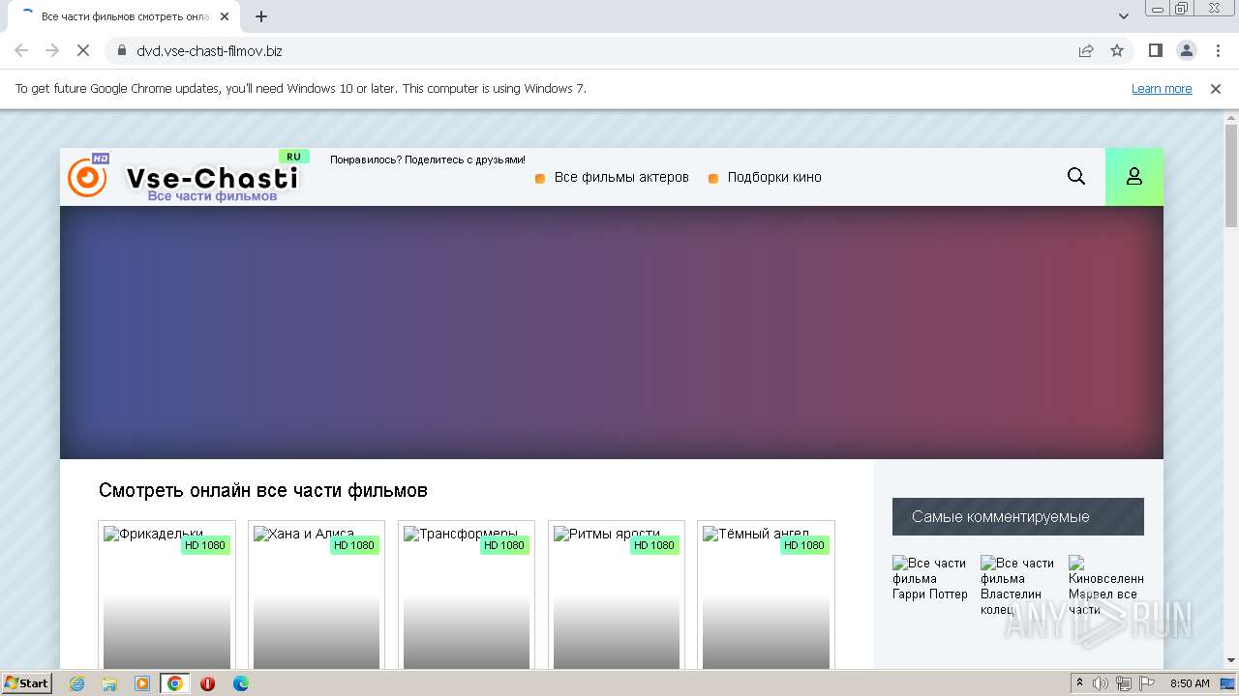Viewport: 1239px width, 696px height.
Task: Click the large promo banner area
Action: point(612,333)
